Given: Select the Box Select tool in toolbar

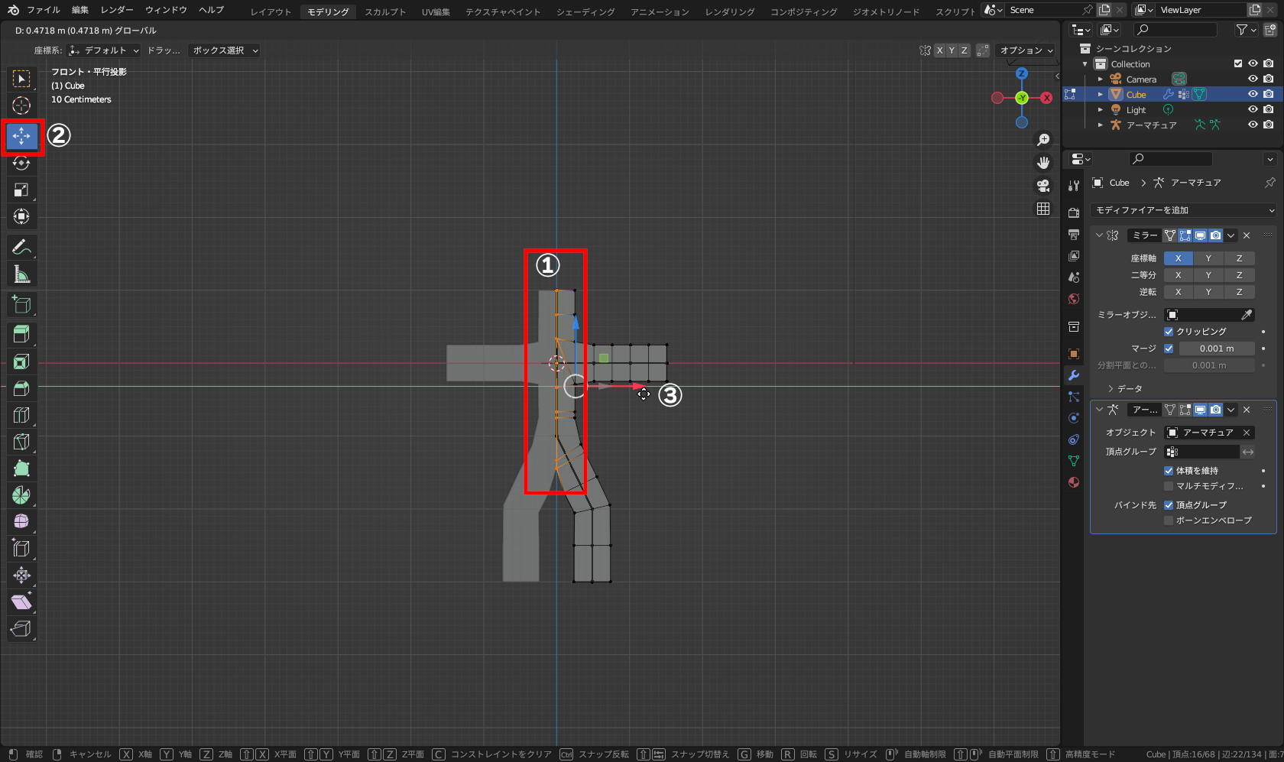Looking at the screenshot, I should pyautogui.click(x=21, y=79).
